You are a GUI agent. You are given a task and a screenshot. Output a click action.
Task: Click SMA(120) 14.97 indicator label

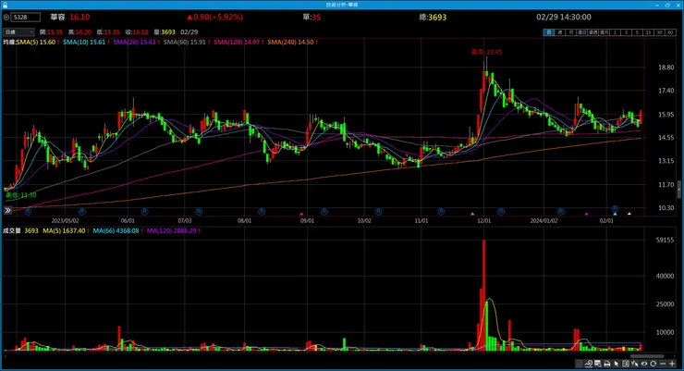click(237, 43)
